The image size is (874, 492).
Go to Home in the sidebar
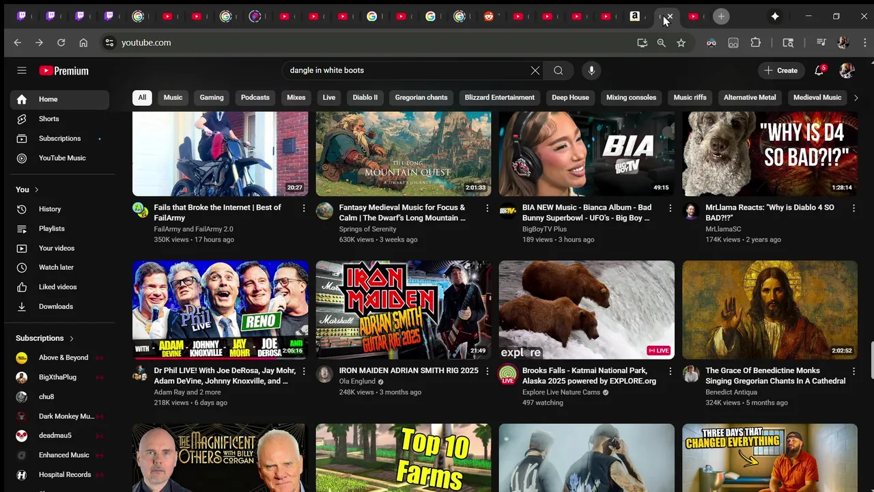(59, 100)
